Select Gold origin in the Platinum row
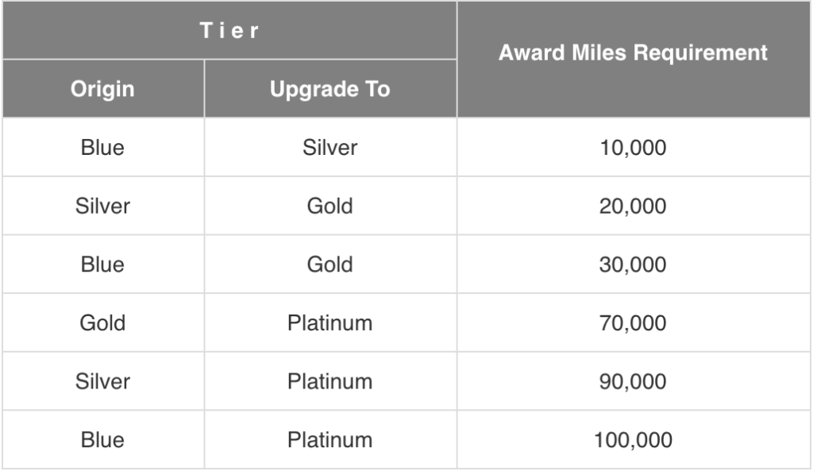 (102, 323)
